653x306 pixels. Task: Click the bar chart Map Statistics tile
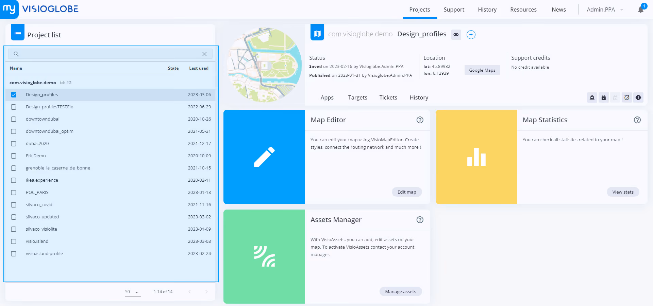(476, 157)
